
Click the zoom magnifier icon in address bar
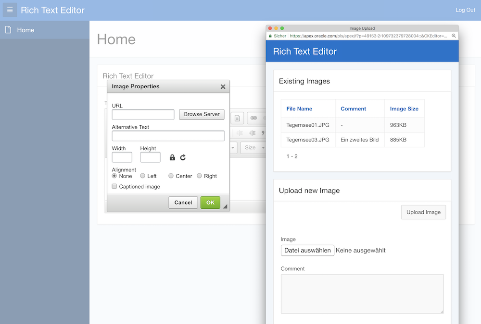454,36
